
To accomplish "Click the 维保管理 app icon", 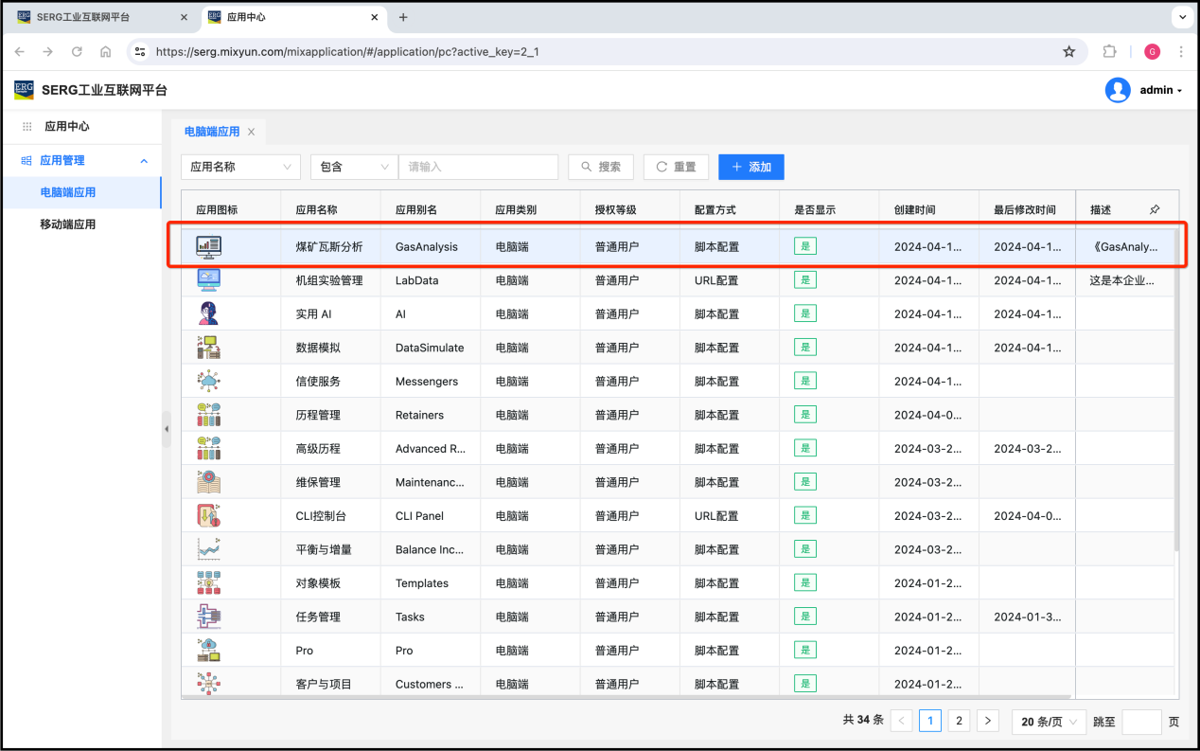I will click(x=208, y=482).
